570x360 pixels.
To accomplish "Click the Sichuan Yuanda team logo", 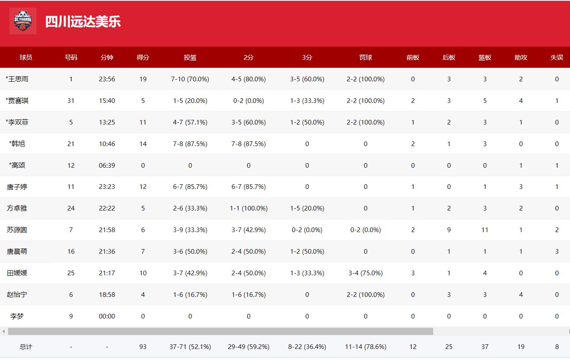I will click(23, 21).
